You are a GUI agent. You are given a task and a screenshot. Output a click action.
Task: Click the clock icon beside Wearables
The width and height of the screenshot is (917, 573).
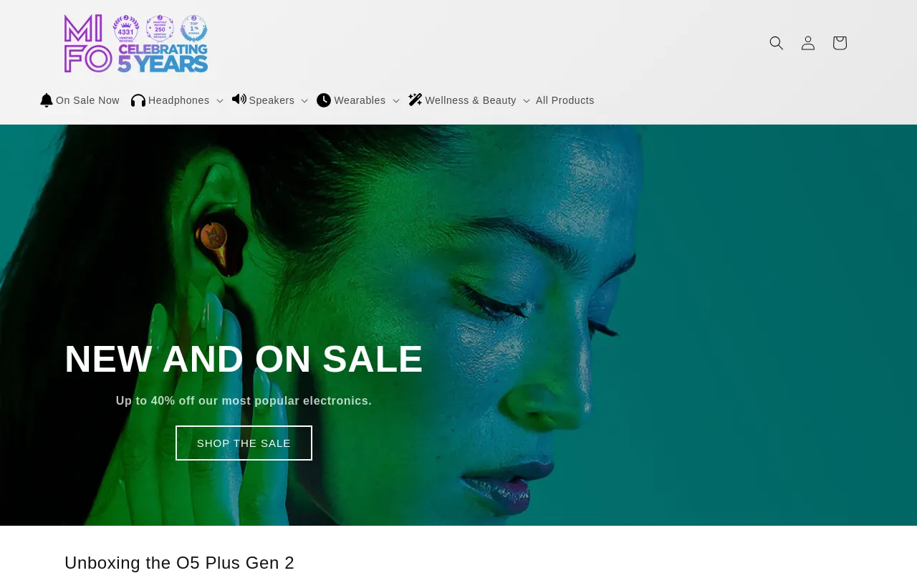[324, 100]
